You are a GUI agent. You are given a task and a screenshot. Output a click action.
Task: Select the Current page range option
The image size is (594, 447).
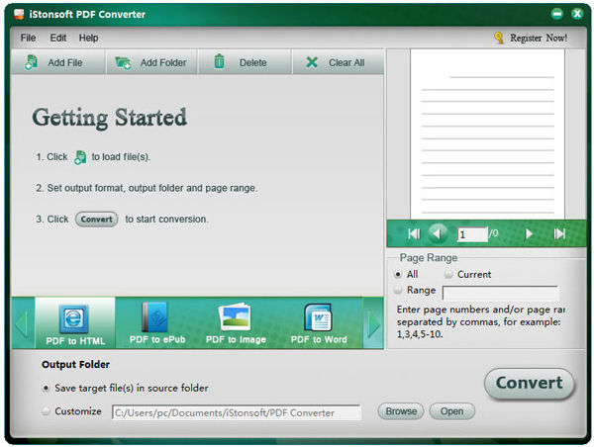[468, 274]
